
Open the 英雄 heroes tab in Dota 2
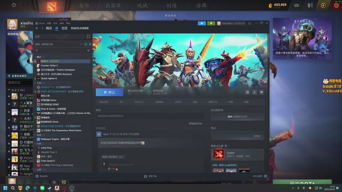pyautogui.click(x=84, y=6)
